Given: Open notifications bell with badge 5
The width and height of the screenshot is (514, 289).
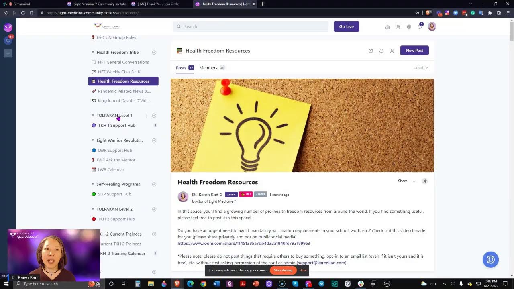Looking at the screenshot, I should pos(420,26).
